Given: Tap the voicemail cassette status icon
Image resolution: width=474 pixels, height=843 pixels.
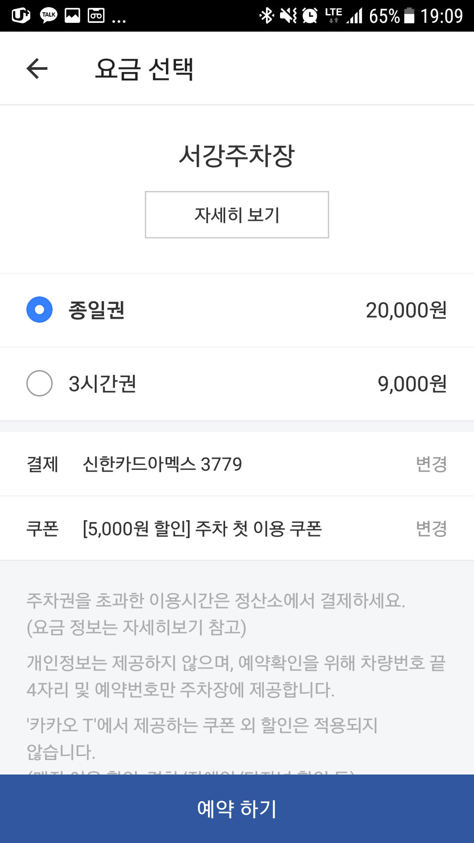Looking at the screenshot, I should (96, 16).
